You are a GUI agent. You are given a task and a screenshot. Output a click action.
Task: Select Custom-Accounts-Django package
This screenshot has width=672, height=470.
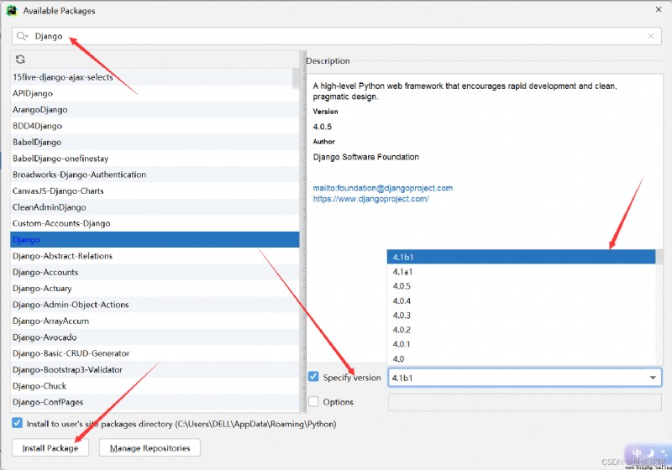coord(155,223)
